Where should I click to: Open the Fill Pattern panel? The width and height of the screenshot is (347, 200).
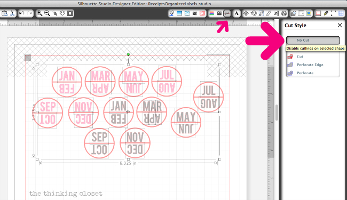tap(187, 13)
